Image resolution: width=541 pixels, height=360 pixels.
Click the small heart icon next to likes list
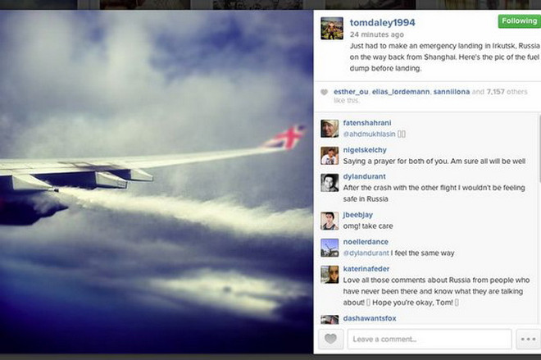pyautogui.click(x=324, y=92)
